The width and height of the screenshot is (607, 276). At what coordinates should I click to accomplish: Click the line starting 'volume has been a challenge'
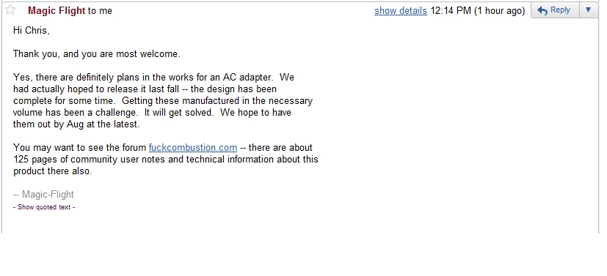coord(152,113)
